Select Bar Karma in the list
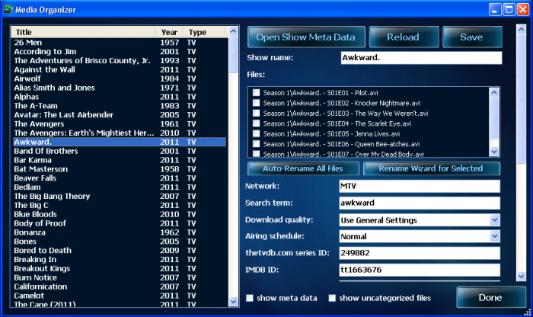The image size is (533, 317). click(120, 160)
